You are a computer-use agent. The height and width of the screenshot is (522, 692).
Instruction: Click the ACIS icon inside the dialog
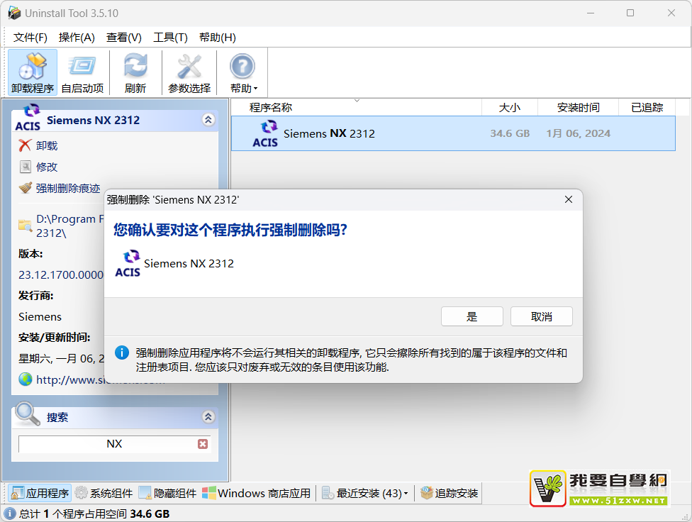coord(128,263)
